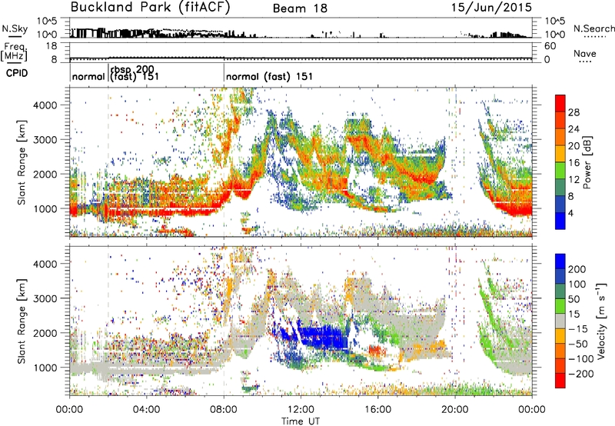Click the "20:00" time tick label

tap(455, 410)
